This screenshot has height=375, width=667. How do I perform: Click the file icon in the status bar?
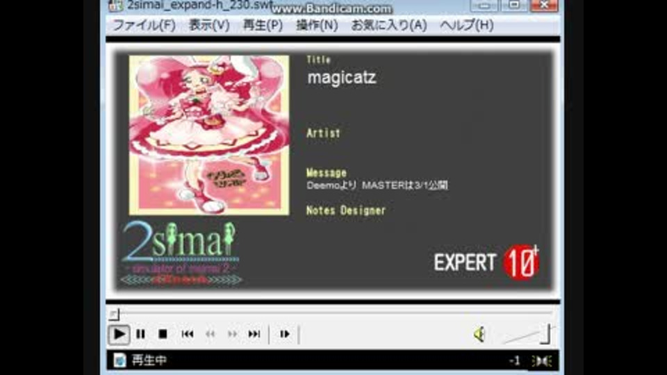point(120,360)
